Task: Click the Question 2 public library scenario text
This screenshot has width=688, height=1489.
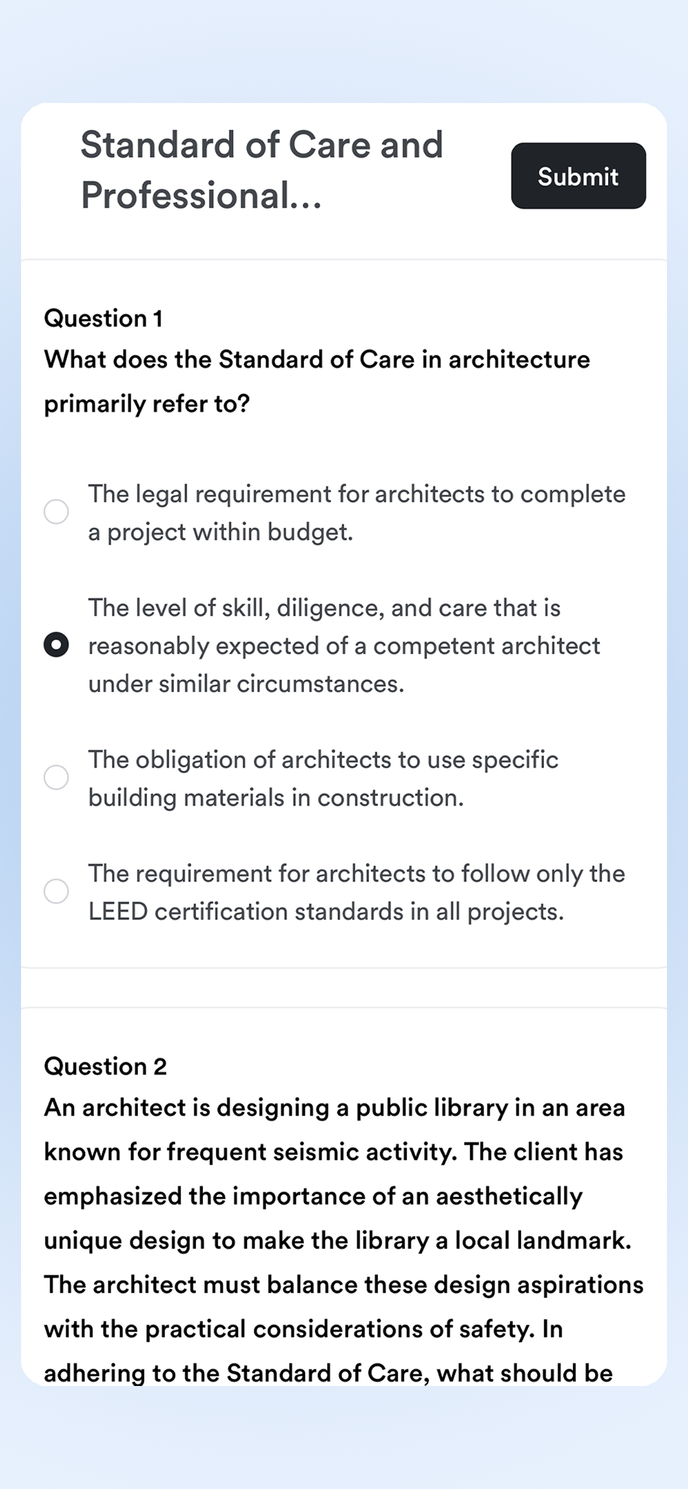Action: [x=344, y=1240]
